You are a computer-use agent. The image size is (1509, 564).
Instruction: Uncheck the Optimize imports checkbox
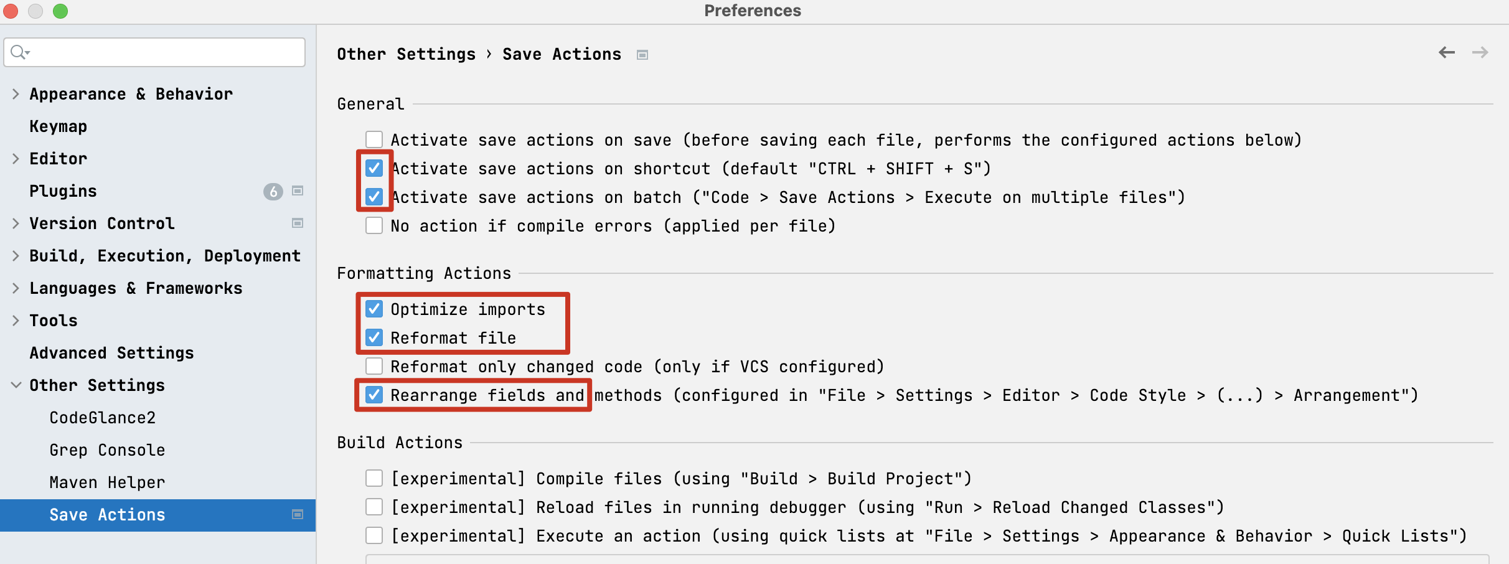(x=374, y=309)
